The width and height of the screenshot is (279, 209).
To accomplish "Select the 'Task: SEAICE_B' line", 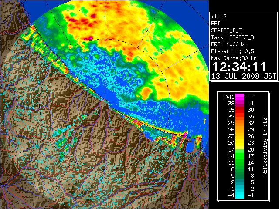I will click(x=232, y=37).
